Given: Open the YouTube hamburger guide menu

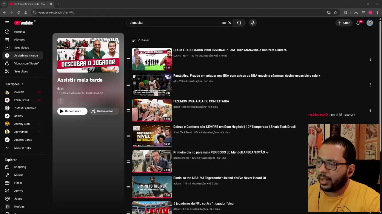Looking at the screenshot, I should (7, 23).
